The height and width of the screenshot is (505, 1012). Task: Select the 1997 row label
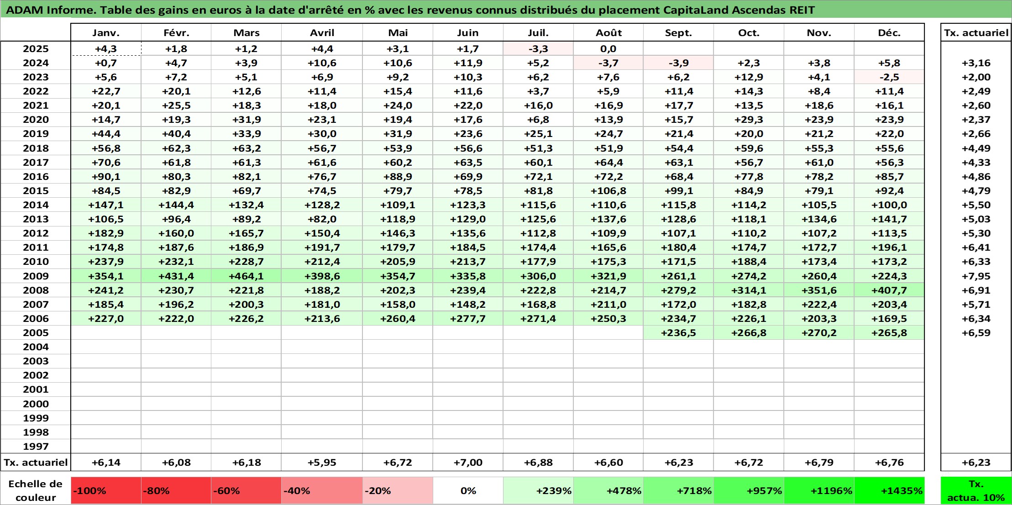(x=36, y=446)
